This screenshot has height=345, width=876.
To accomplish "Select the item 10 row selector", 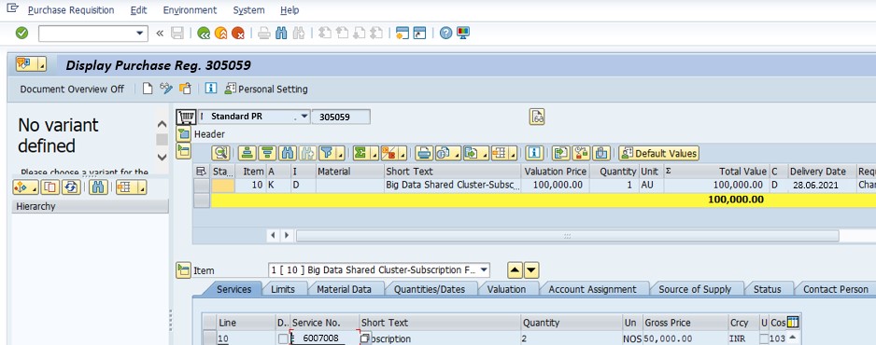I will pyautogui.click(x=202, y=186).
